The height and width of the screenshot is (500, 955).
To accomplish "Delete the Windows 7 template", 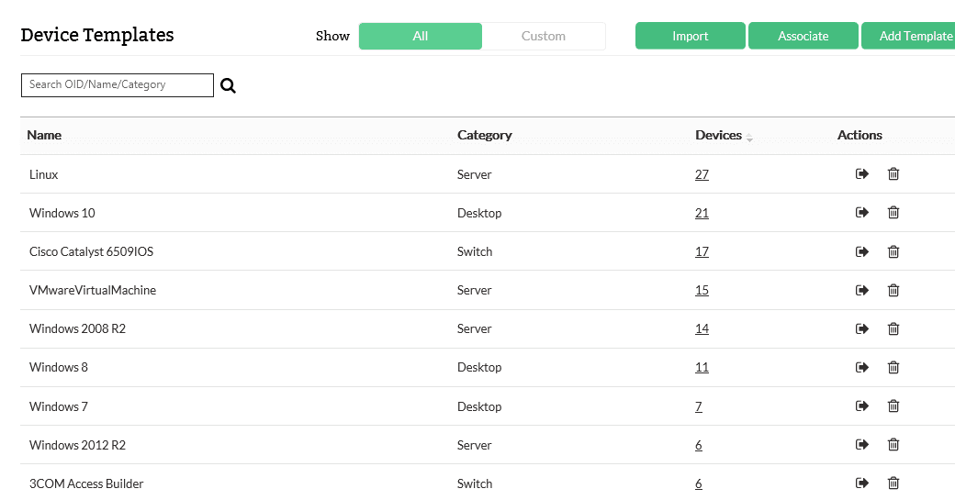I will (x=893, y=406).
